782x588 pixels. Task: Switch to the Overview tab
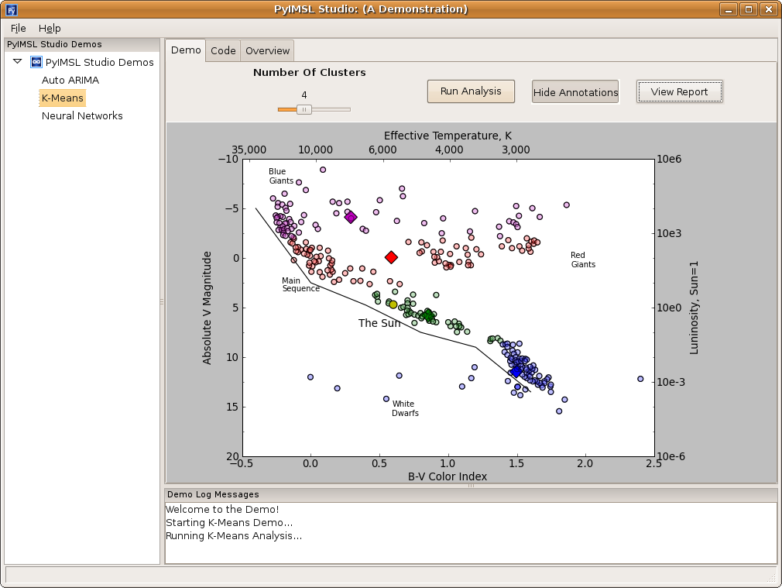pyautogui.click(x=267, y=51)
